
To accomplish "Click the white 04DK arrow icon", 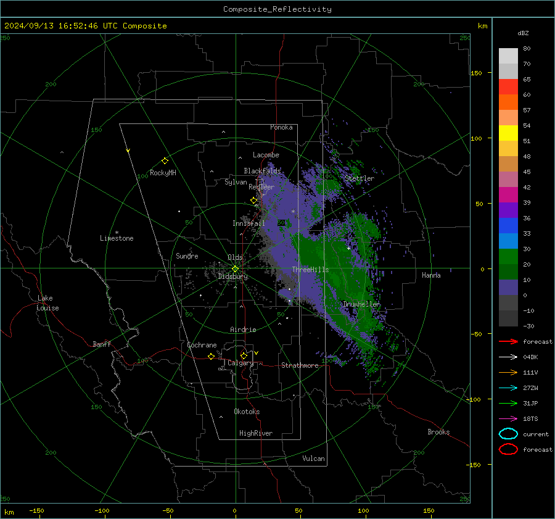I will [x=508, y=357].
